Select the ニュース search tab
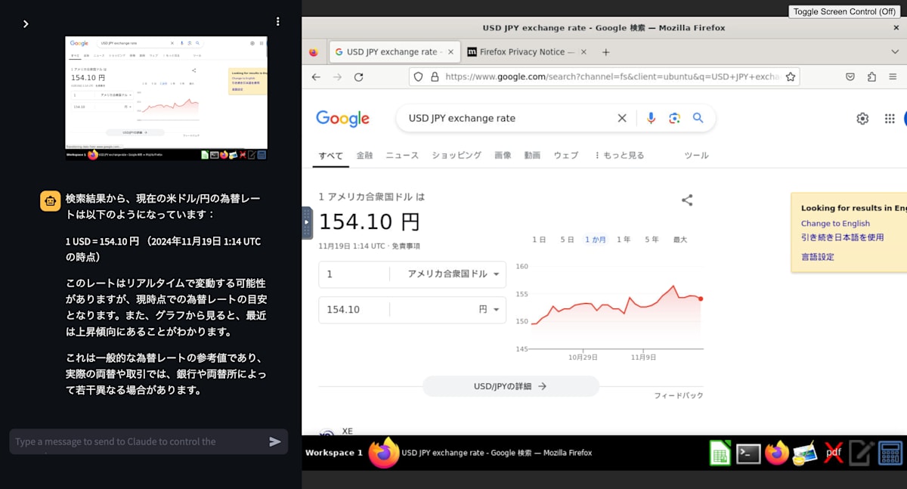The height and width of the screenshot is (489, 907). coord(402,156)
